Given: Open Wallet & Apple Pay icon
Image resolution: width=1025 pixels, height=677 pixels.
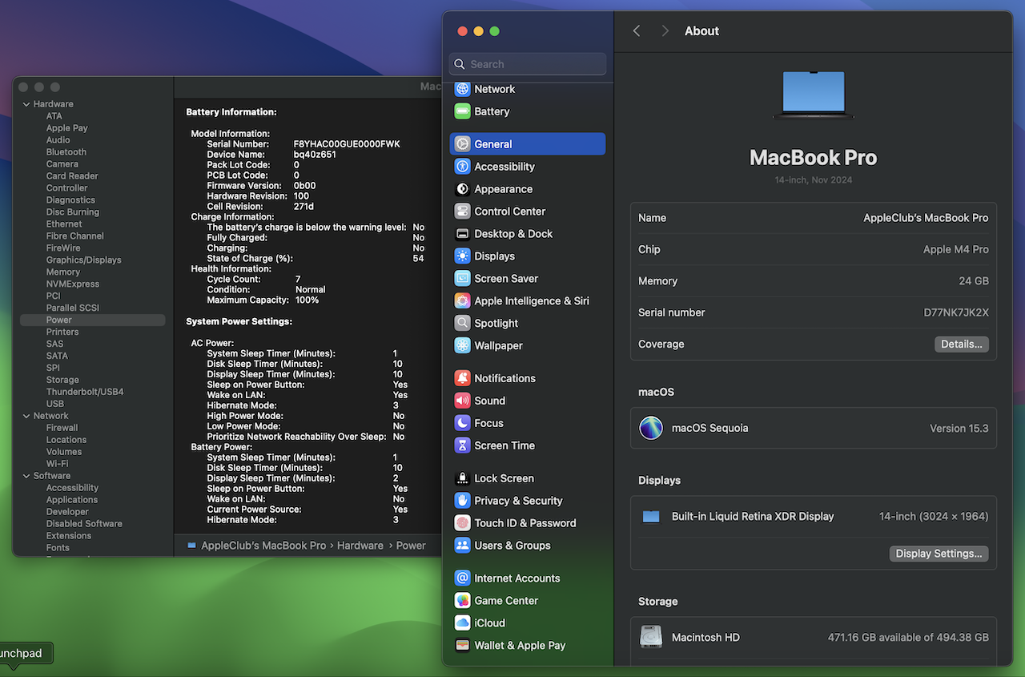Looking at the screenshot, I should point(462,646).
